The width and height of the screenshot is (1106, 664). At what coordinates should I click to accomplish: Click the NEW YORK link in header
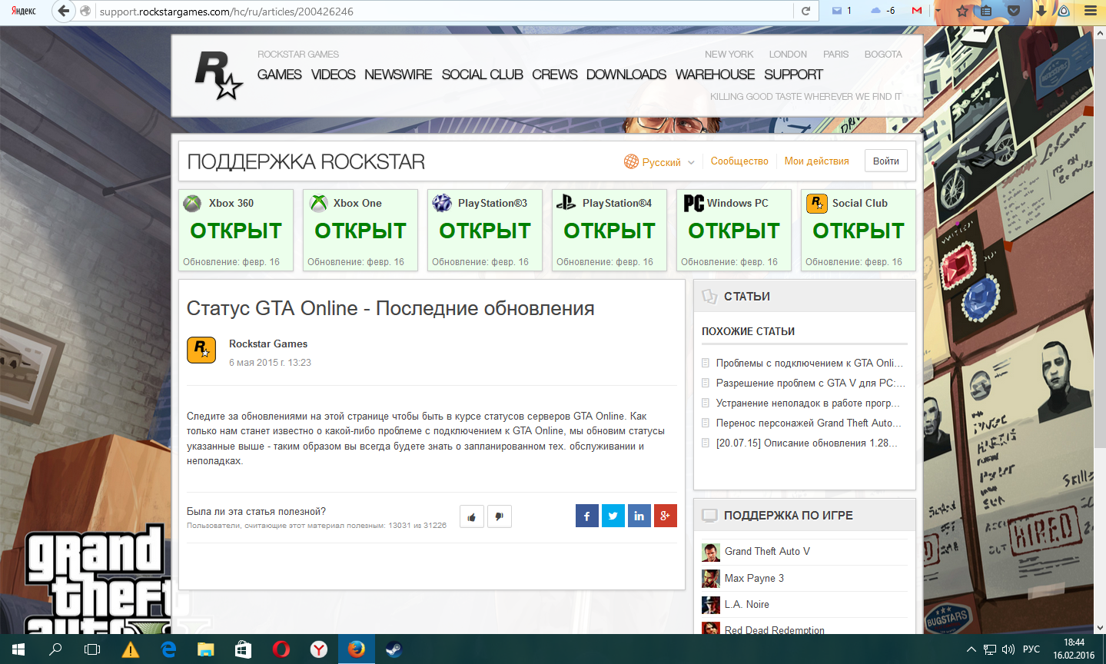(729, 55)
